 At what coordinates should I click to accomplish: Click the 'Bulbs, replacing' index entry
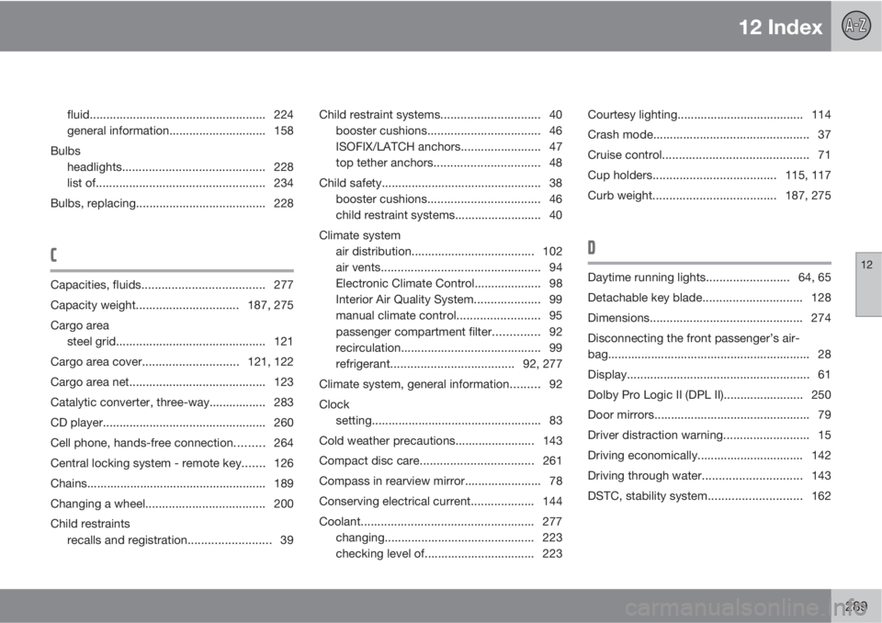pos(172,203)
